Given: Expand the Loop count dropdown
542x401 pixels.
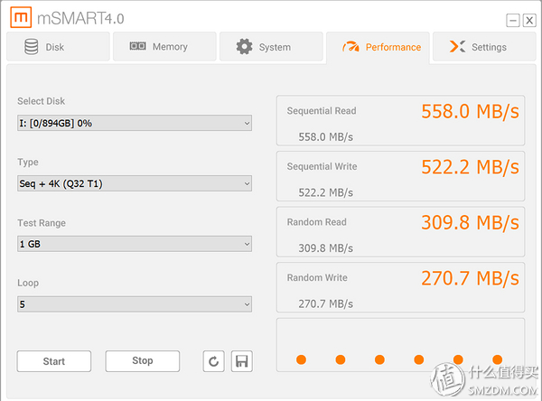Looking at the screenshot, I should 135,304.
